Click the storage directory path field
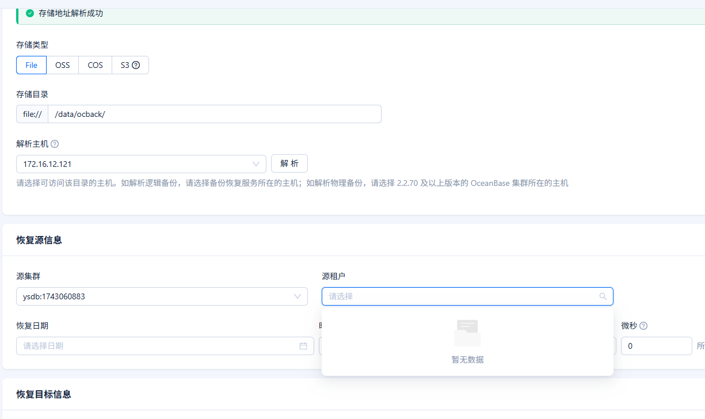Image resolution: width=705 pixels, height=419 pixels. click(215, 114)
